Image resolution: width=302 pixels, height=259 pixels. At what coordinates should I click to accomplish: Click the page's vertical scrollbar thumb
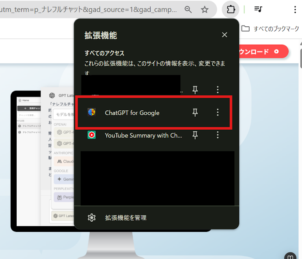(x=301, y=58)
